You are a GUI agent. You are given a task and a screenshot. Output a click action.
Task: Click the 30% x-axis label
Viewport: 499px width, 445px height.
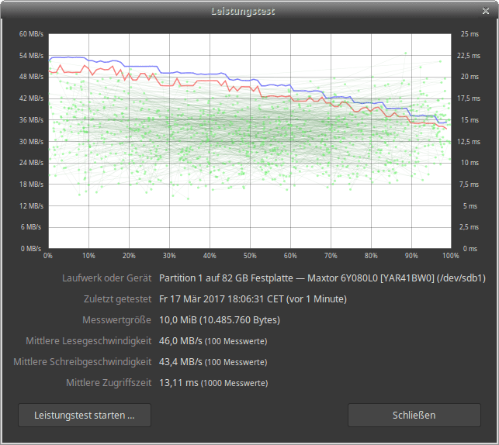[x=169, y=256]
